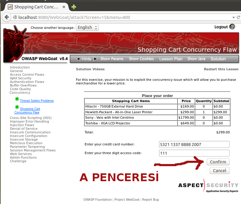The width and height of the screenshot is (241, 204).
Task: Open Solution in the lesson toolbar
Action: (218, 59)
